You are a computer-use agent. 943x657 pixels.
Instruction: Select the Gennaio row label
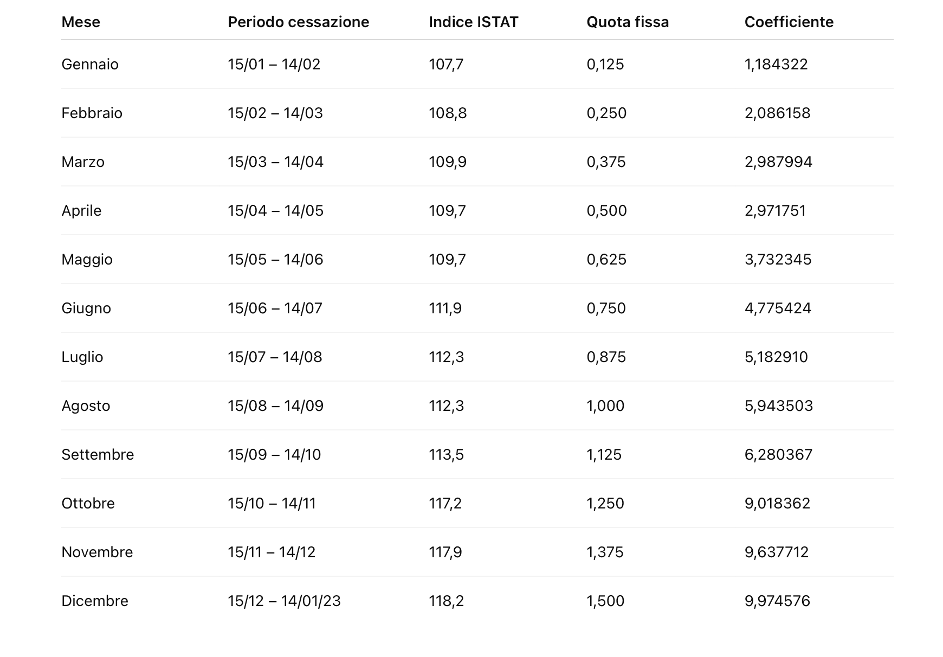tap(90, 65)
